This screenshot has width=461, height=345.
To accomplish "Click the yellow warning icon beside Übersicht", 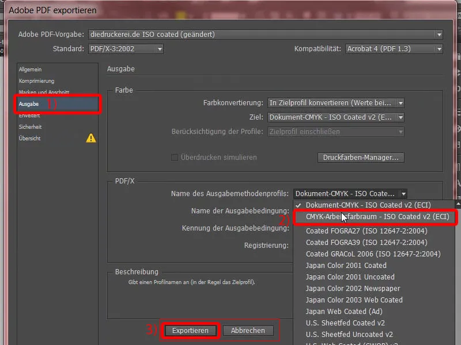I will pos(91,138).
